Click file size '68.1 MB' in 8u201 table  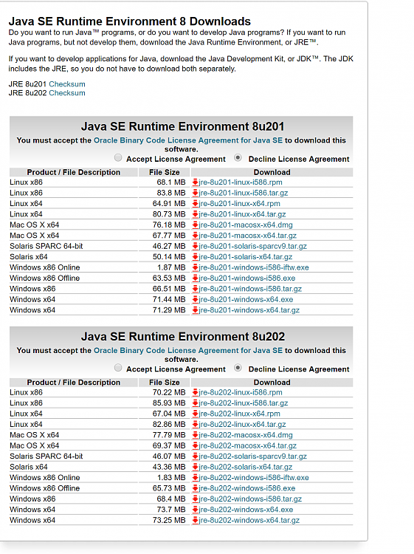pos(171,182)
